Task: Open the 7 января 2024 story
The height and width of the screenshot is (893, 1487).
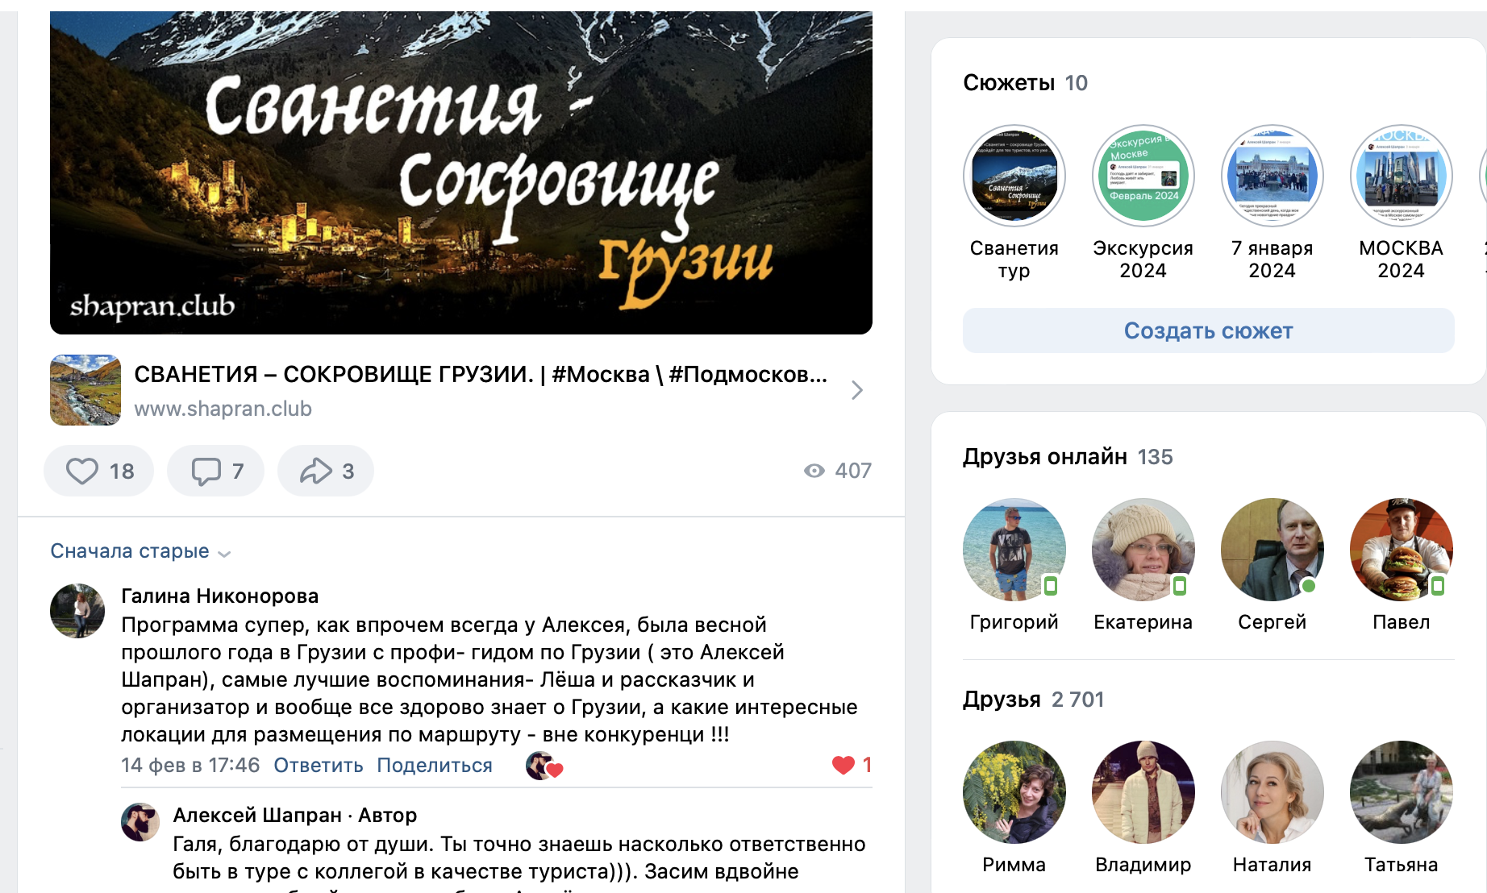Action: pos(1272,176)
